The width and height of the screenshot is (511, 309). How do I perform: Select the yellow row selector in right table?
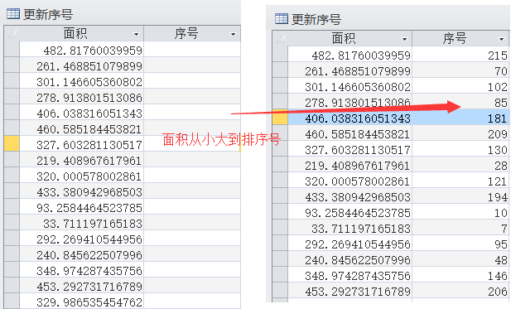click(280, 118)
